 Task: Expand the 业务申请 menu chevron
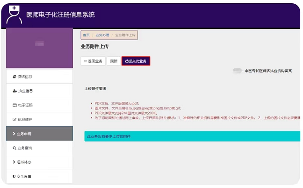pyautogui.click(x=14, y=134)
